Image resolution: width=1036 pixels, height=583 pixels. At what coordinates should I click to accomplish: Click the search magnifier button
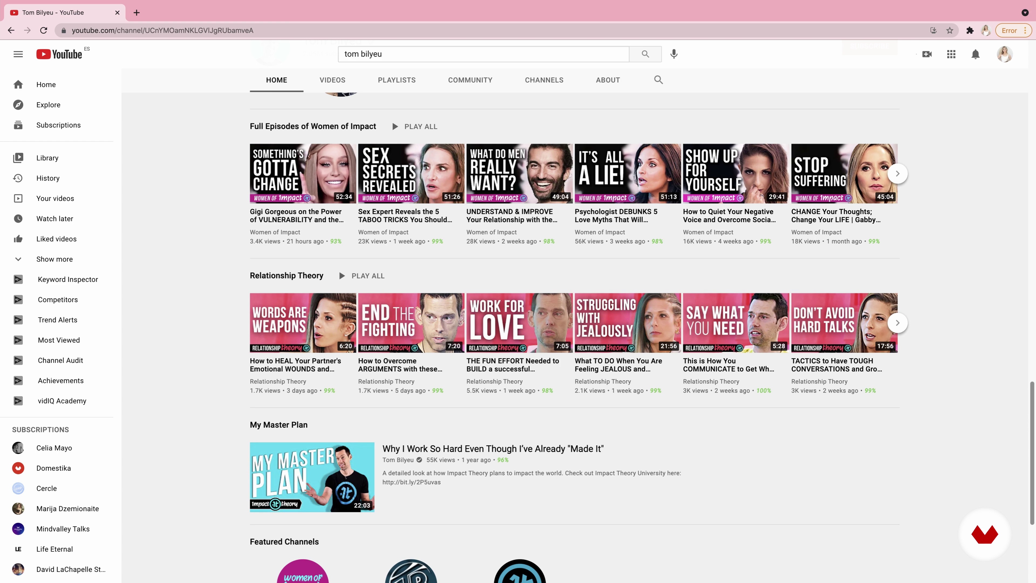[x=645, y=54]
